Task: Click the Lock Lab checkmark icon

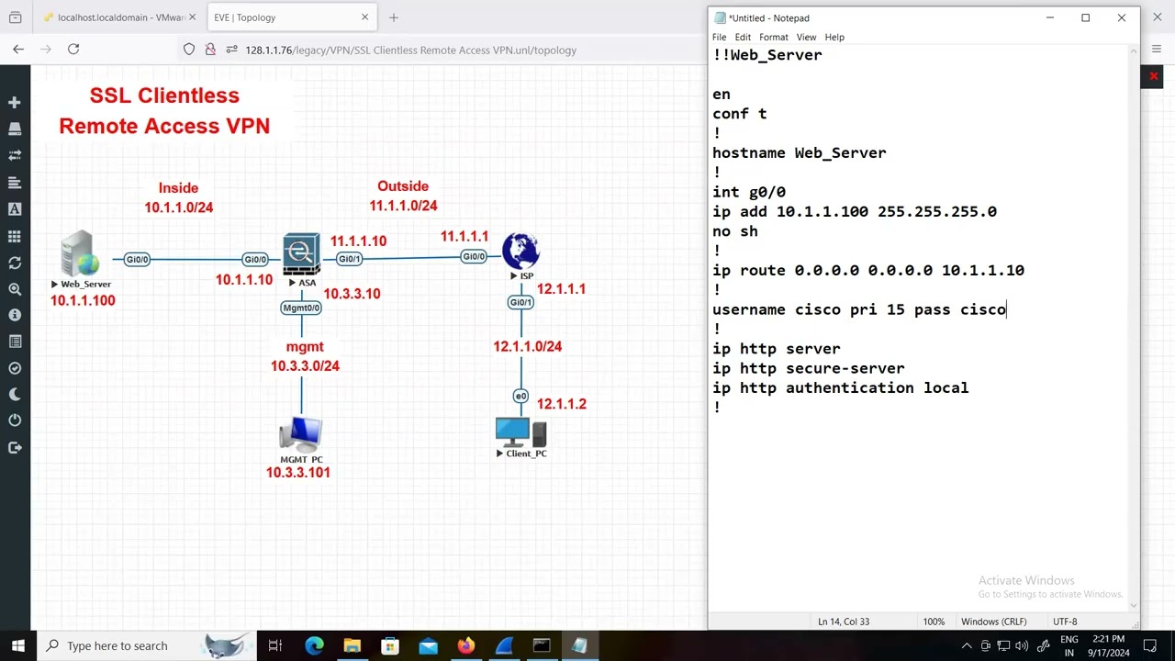Action: [x=14, y=368]
